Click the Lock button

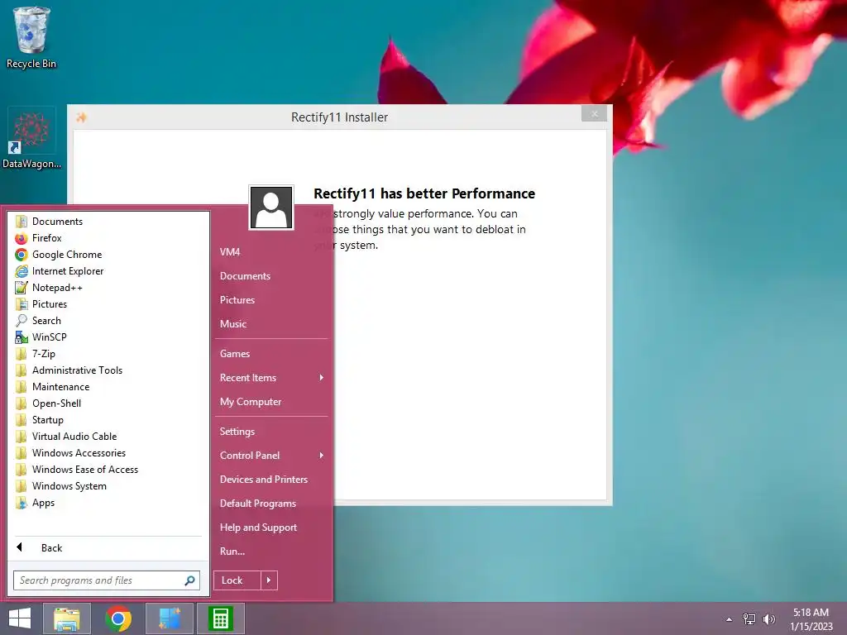click(237, 580)
